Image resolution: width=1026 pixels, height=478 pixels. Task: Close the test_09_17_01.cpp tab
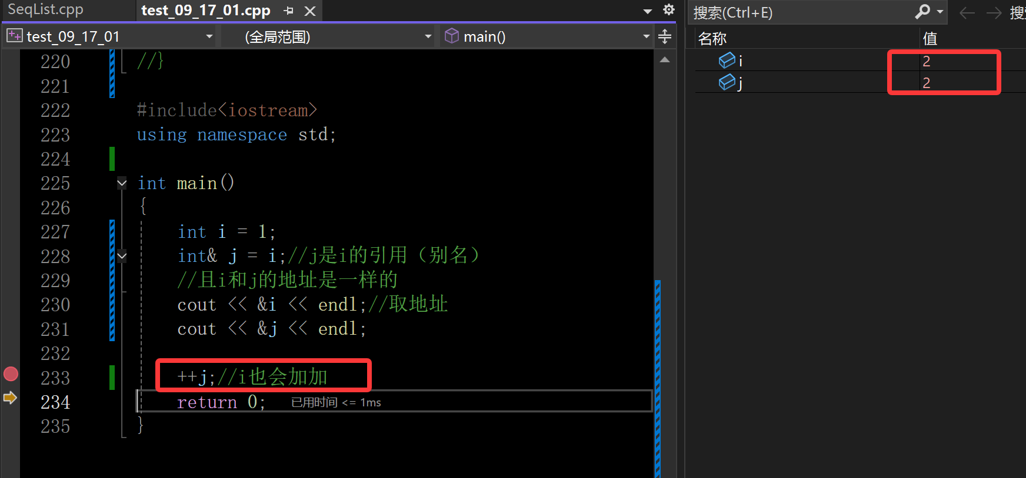pos(310,11)
